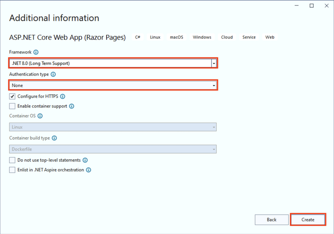334x234 pixels.
Task: Click the .NET Aspire orchestration info icon
Action: [x=89, y=170]
